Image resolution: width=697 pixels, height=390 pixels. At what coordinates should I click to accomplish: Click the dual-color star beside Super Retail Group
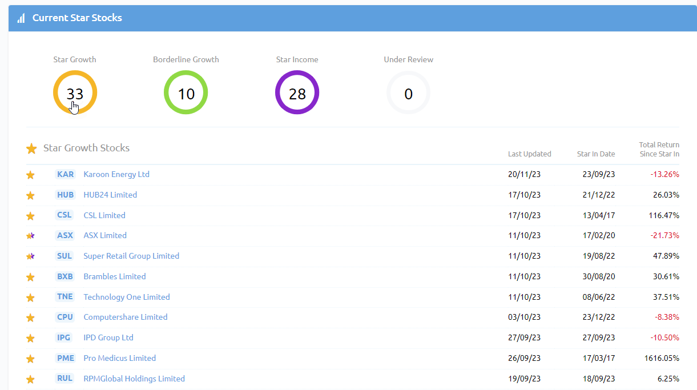[31, 256]
